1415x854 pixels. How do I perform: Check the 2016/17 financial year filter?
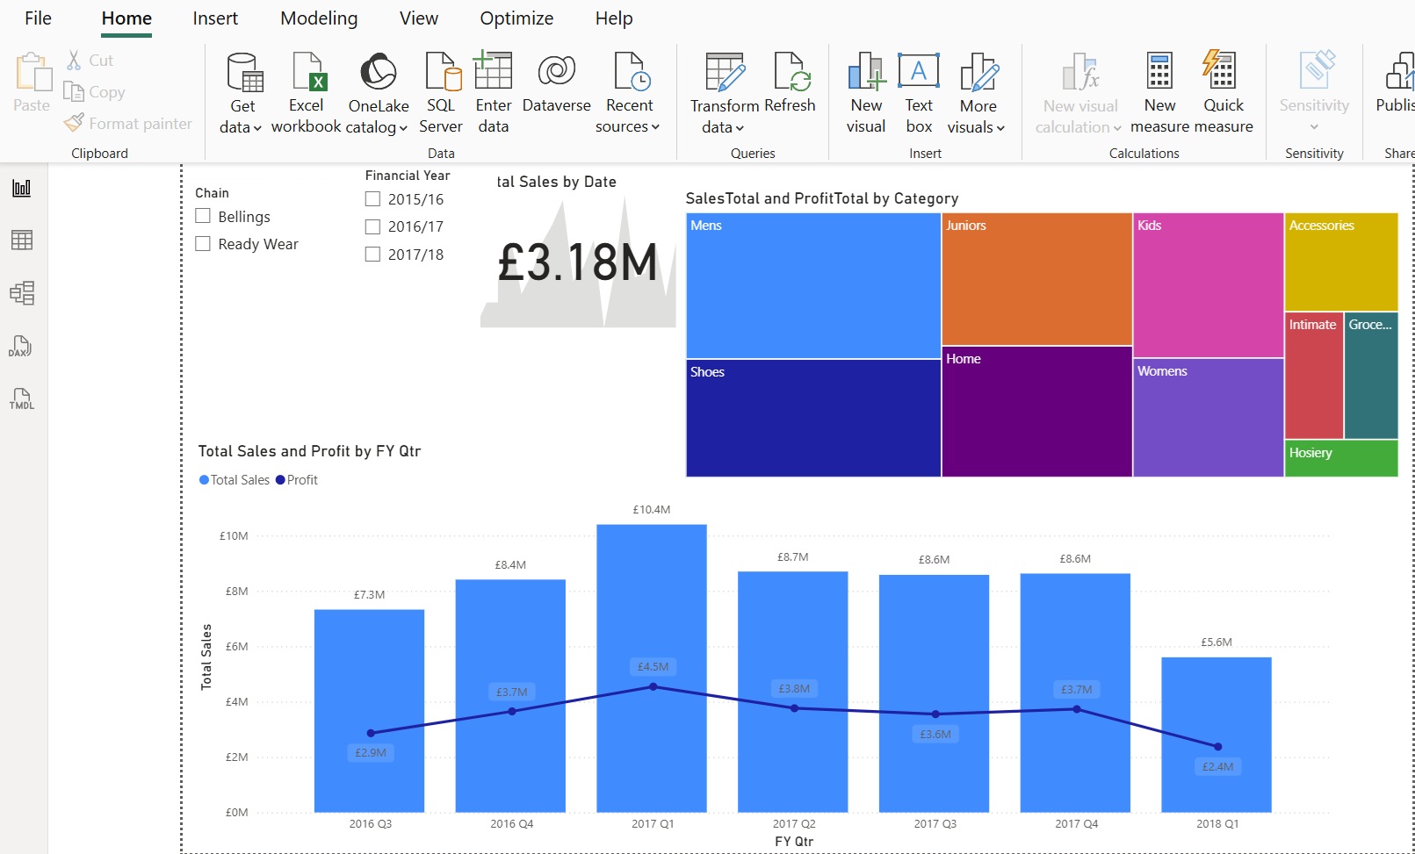[x=372, y=226]
